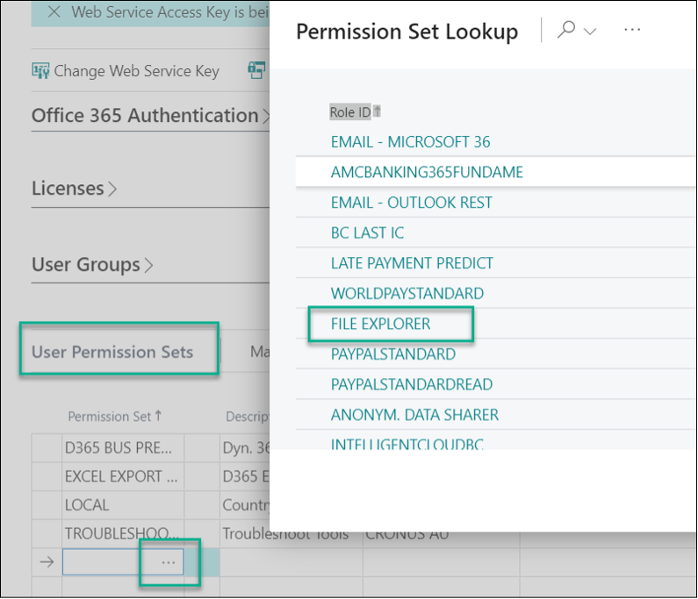This screenshot has height=599, width=698.
Task: Choose AMCBANKING365FUNDAME role ID
Action: click(x=427, y=172)
